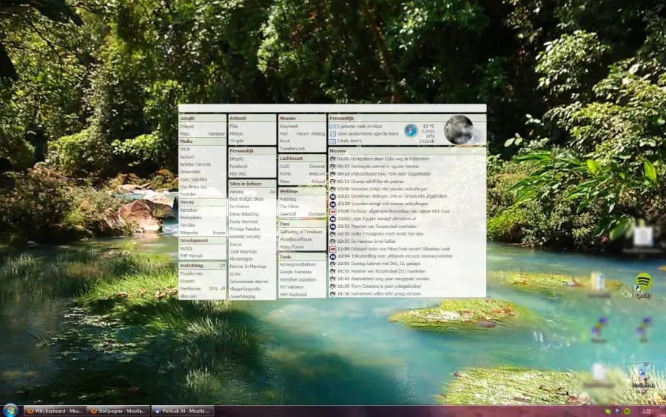Open the IMDb link under Media

click(x=185, y=149)
